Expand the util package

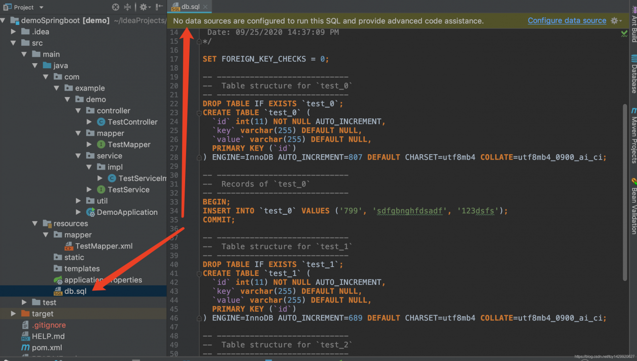(79, 201)
